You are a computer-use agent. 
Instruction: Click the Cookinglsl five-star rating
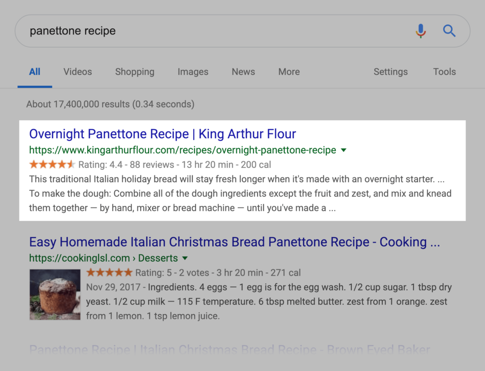point(109,273)
